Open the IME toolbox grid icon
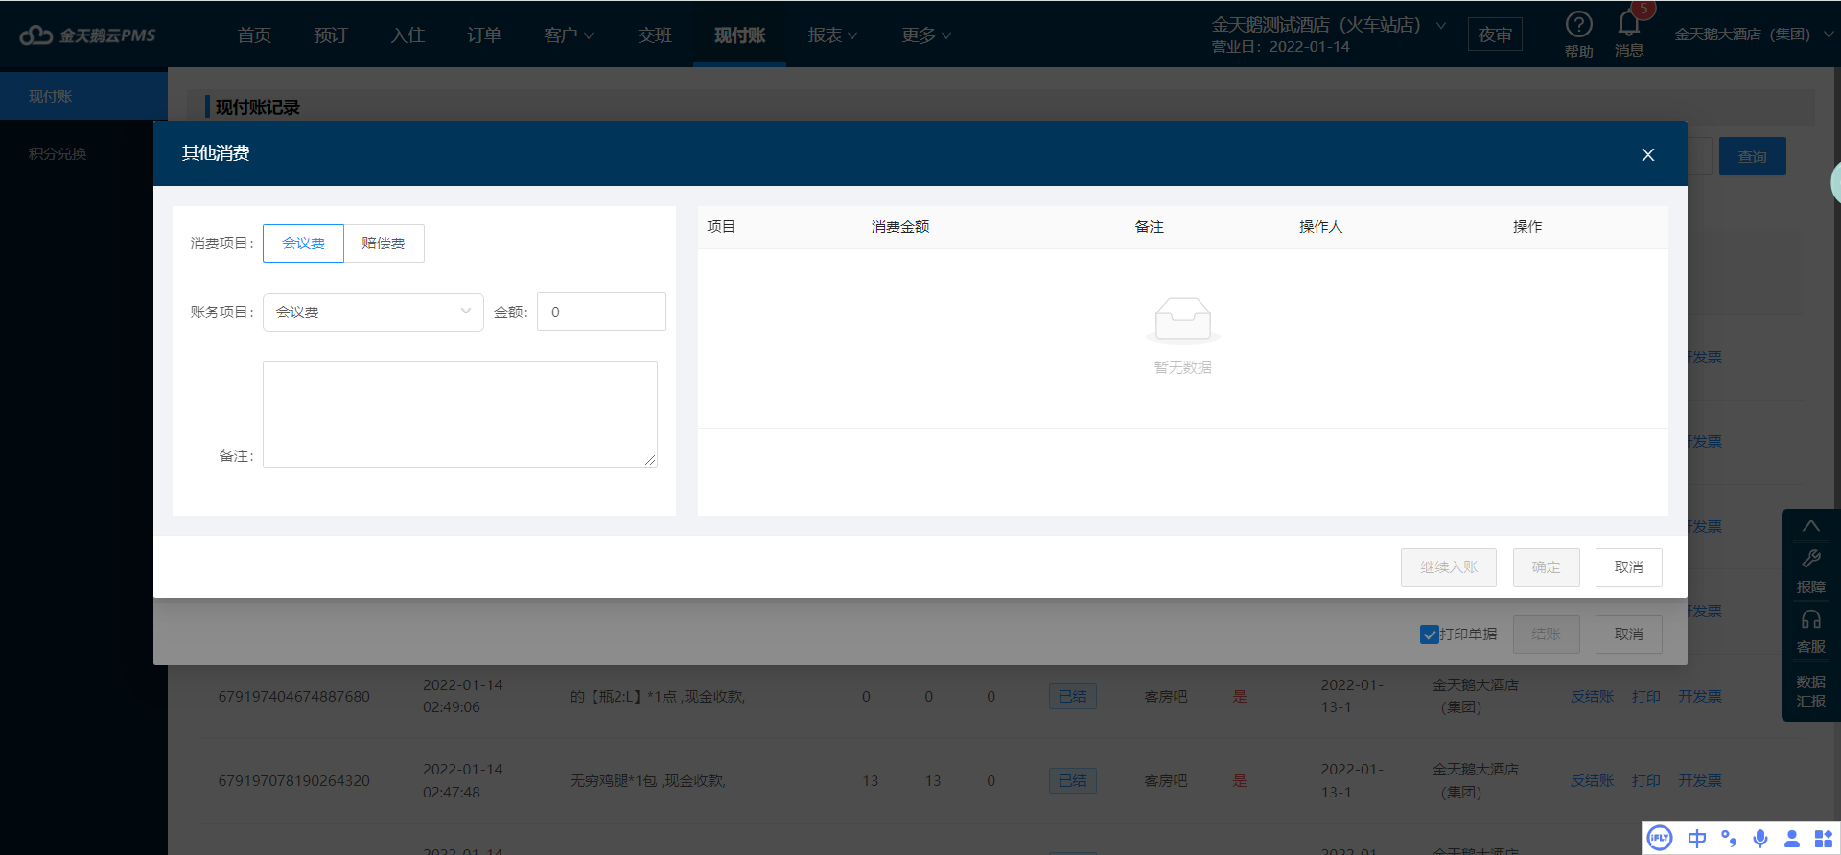 pos(1823,838)
